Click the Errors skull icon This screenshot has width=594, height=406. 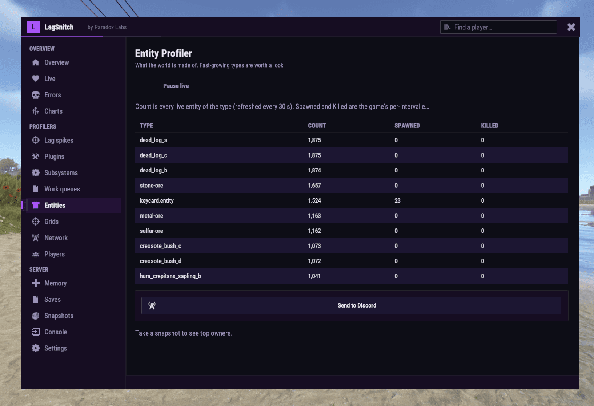(36, 95)
